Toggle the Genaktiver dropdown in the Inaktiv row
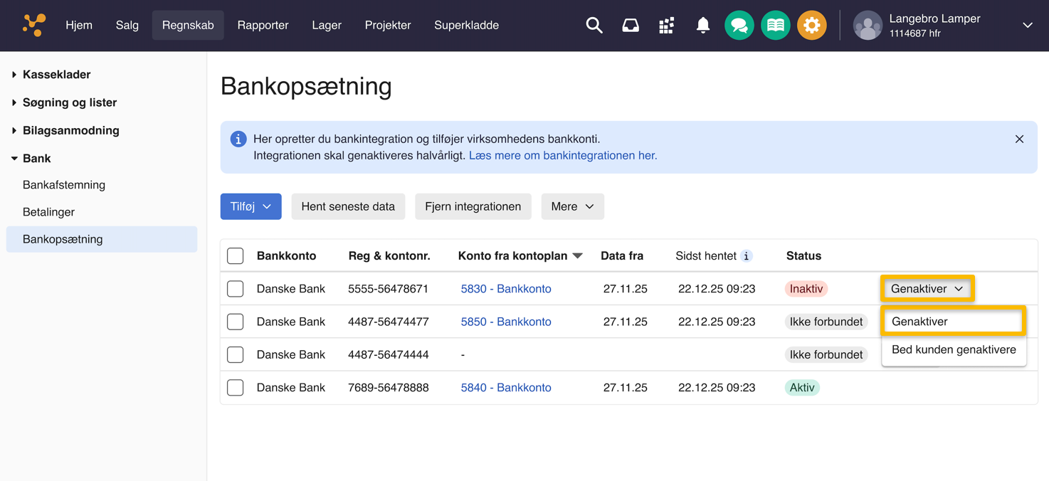 (927, 289)
